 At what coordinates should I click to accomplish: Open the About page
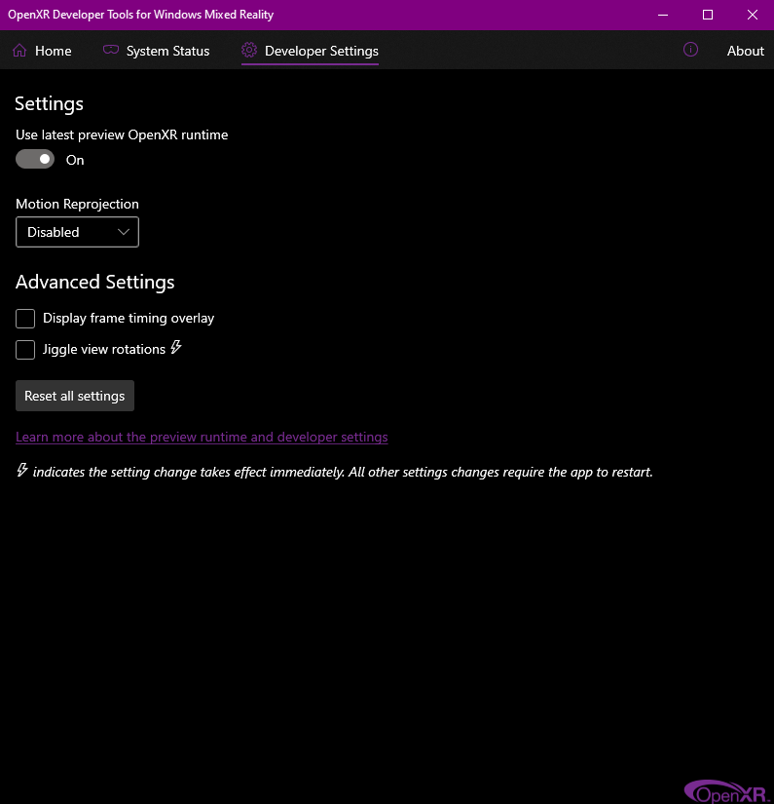pyautogui.click(x=746, y=51)
